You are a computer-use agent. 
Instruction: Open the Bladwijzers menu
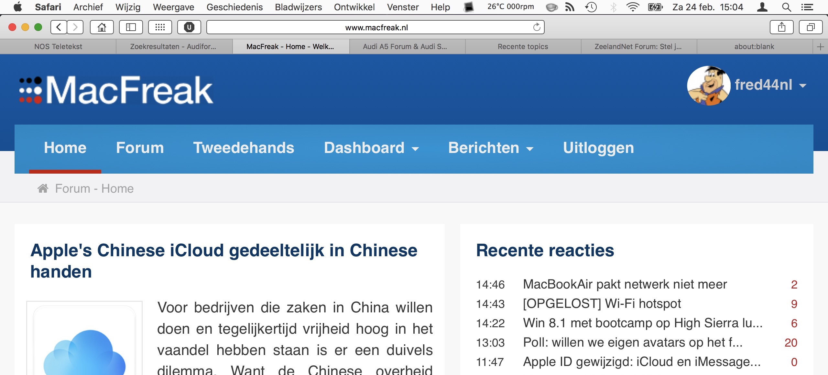(x=299, y=7)
